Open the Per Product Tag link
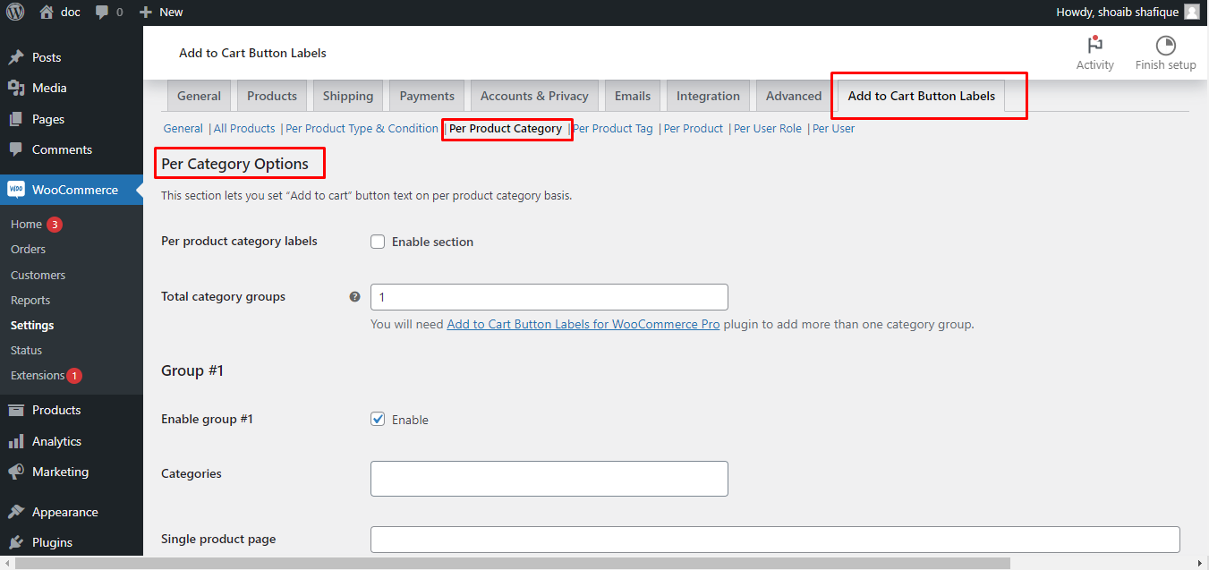The image size is (1209, 570). pyautogui.click(x=613, y=129)
